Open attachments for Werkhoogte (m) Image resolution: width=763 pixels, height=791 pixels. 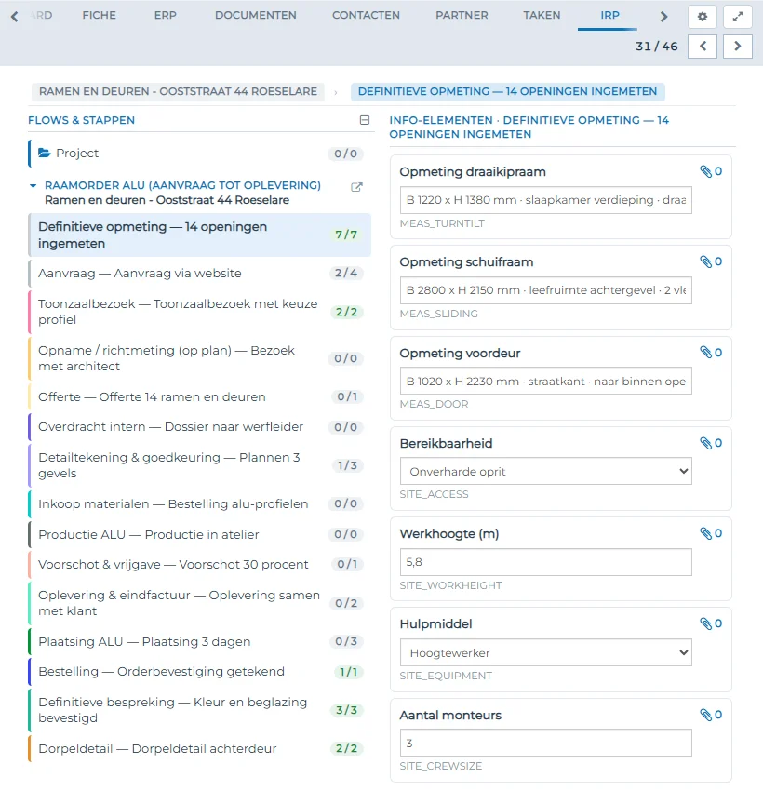click(711, 533)
